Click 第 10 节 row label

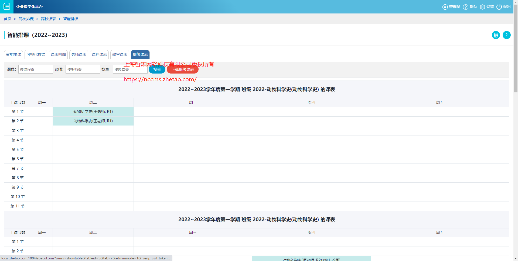coord(18,197)
